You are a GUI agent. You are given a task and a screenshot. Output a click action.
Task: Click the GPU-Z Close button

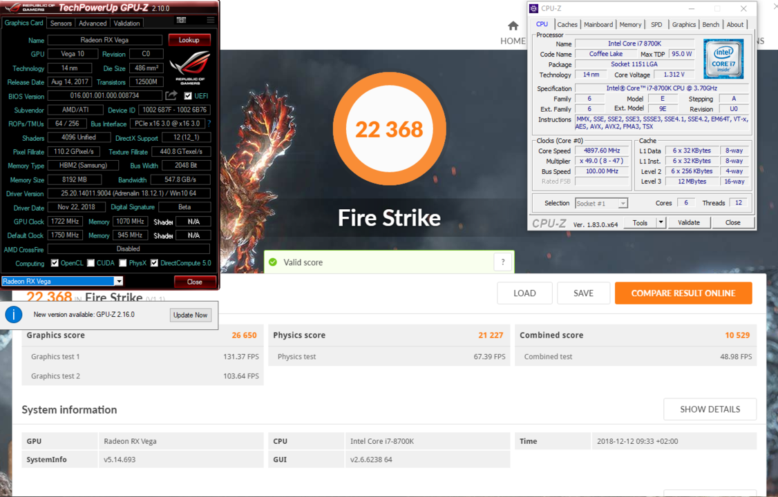click(x=195, y=282)
